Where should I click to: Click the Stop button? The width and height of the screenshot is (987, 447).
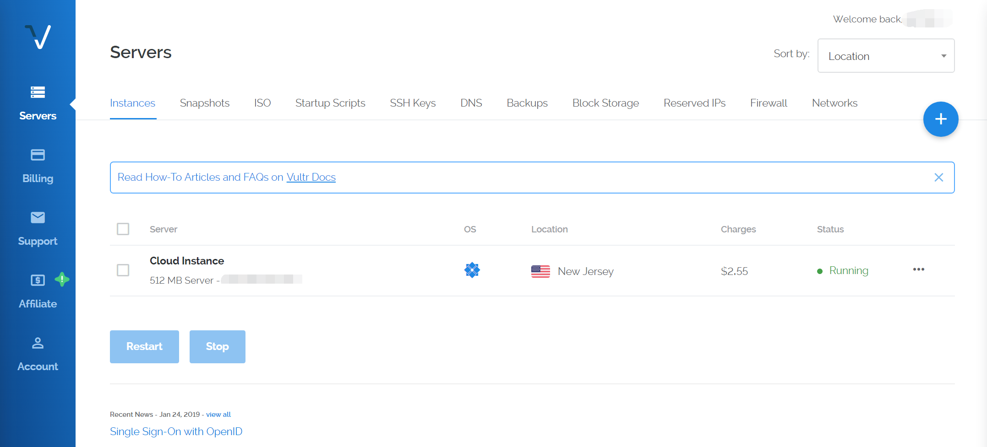(x=218, y=347)
